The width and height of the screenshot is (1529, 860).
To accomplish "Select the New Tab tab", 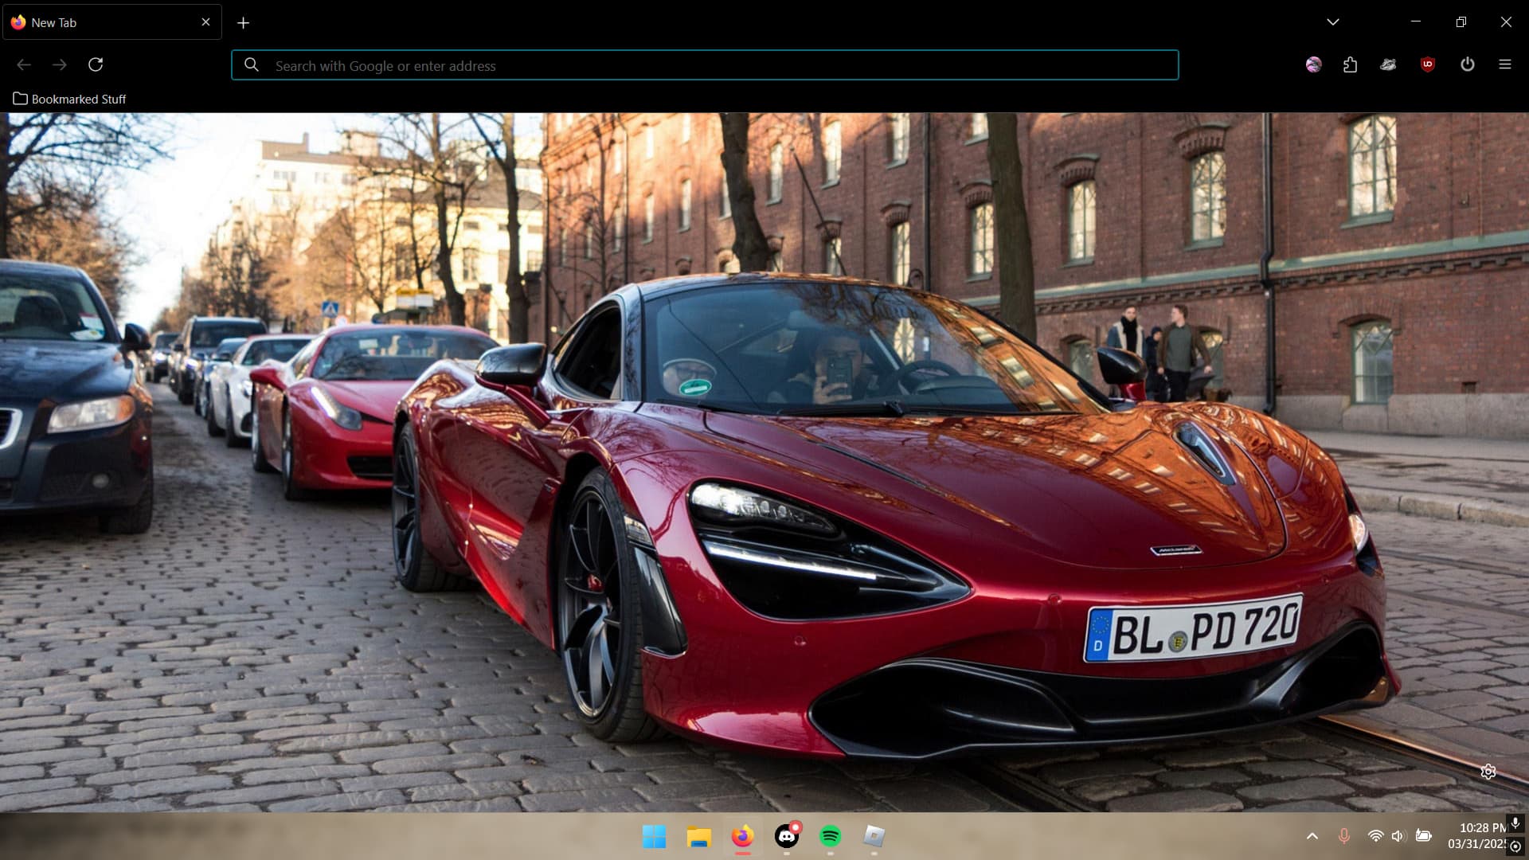I will coord(96,22).
